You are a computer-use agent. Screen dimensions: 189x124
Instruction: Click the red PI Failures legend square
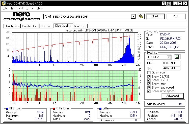pos(54,109)
